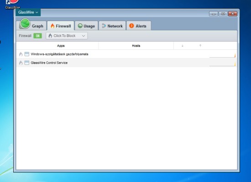
Task: Select the Firewall tab
Action: pos(61,26)
